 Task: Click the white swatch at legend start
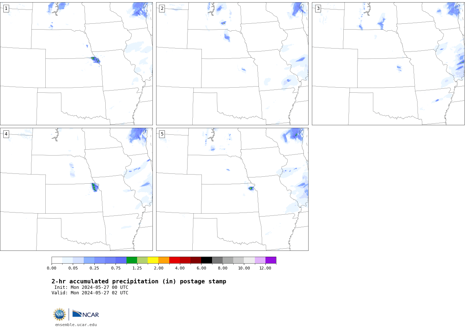click(57, 260)
